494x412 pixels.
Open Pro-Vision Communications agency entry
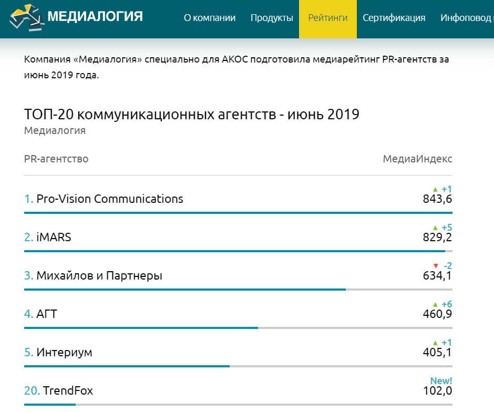click(110, 199)
